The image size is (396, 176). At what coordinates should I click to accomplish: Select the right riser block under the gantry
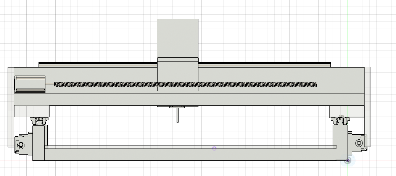pos(346,111)
